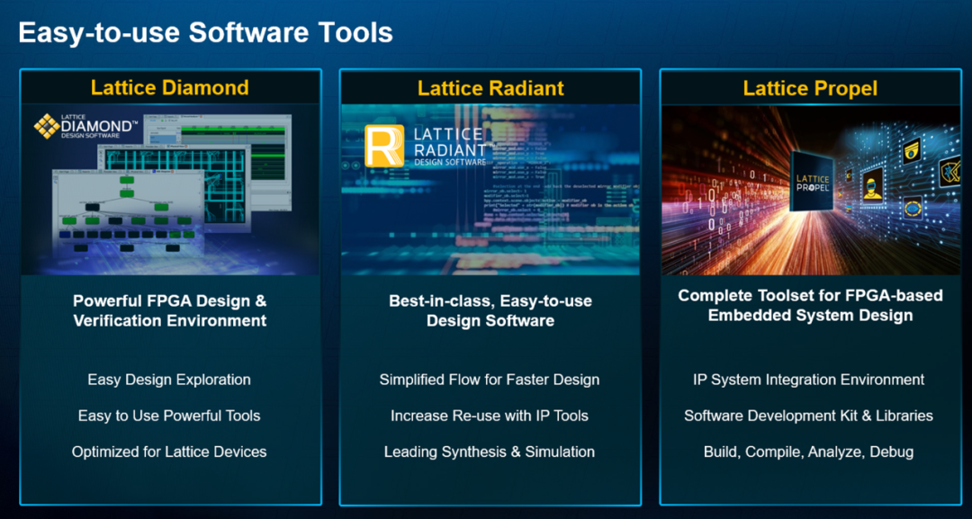Click 'Build, Compile, Analyze, Debug' line

[x=809, y=452]
